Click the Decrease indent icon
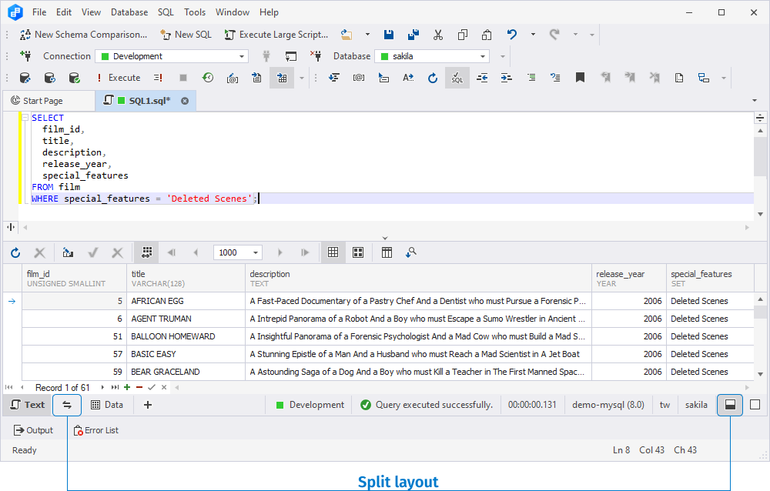The width and height of the screenshot is (770, 491). click(482, 78)
